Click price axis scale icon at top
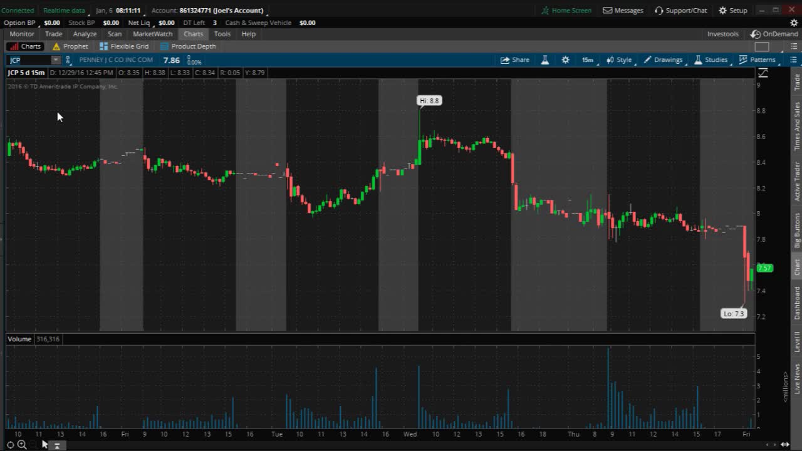 click(x=763, y=73)
